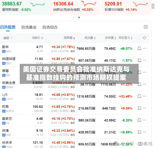Open more options for NTES row

(144, 108)
